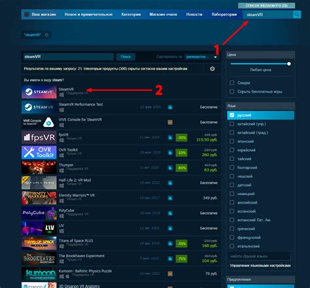Check the корейский language filter
Image resolution: width=310 pixels, height=288 pixels.
coord(232,150)
